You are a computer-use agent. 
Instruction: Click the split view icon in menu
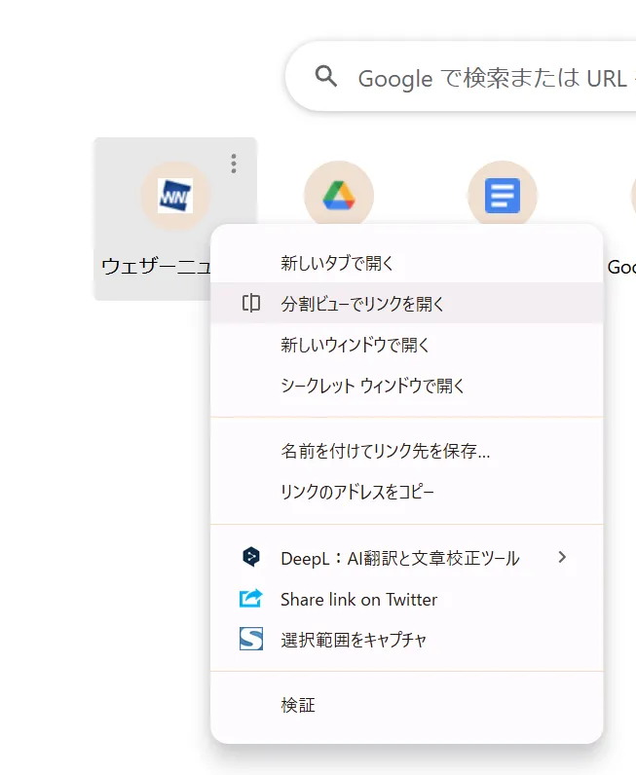point(251,304)
